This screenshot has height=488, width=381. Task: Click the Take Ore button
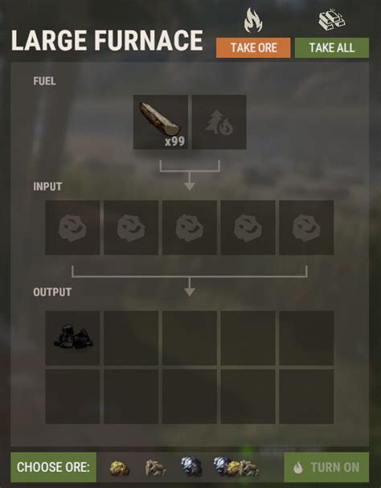pyautogui.click(x=253, y=48)
